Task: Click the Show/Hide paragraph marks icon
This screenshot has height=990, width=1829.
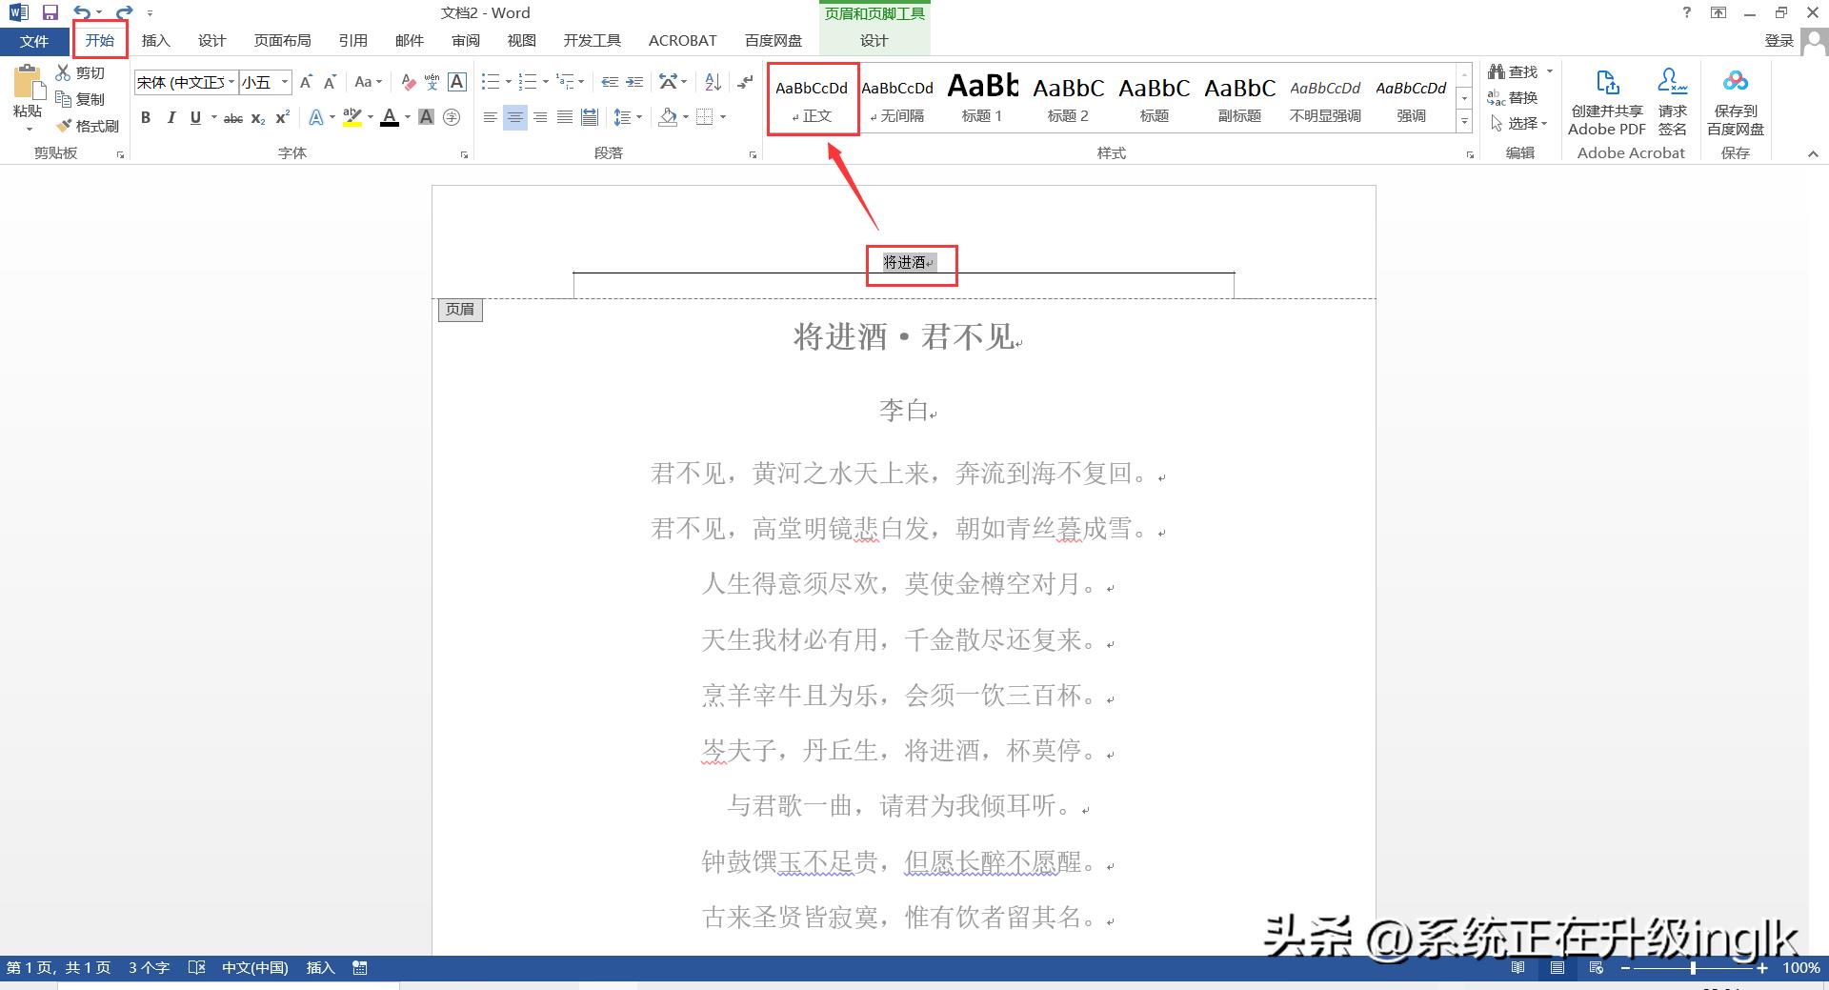Action: pyautogui.click(x=745, y=83)
